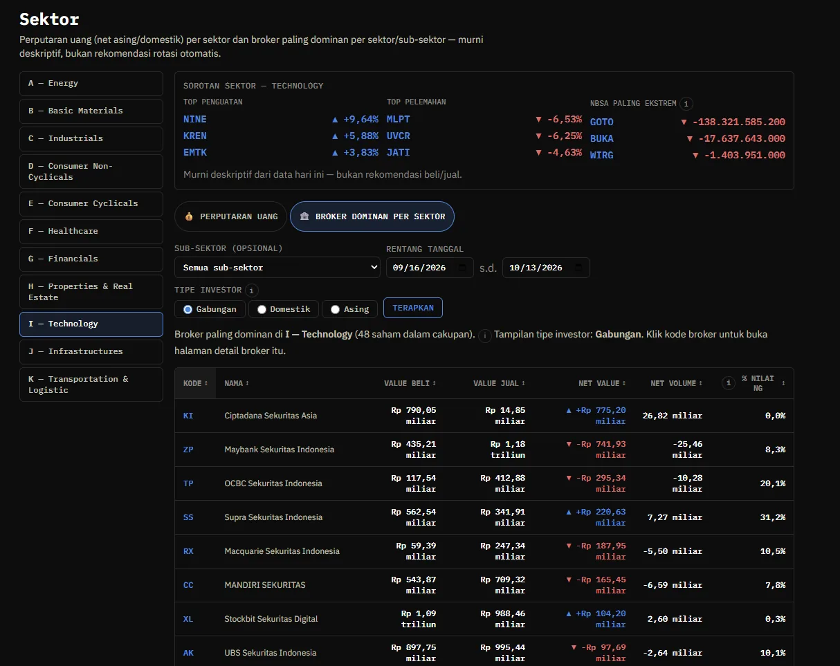Select sector C — Industrials

pyautogui.click(x=91, y=138)
